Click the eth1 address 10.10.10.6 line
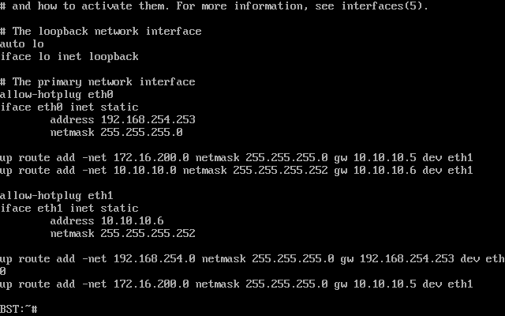 [x=107, y=221]
